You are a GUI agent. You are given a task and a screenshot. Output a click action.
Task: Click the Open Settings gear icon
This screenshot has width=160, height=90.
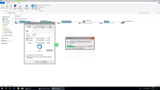(33, 7)
